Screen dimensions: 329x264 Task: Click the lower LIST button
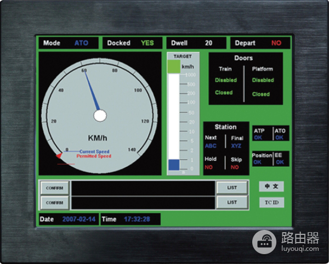tap(231, 203)
